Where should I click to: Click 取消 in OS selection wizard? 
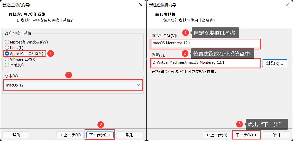130,135
